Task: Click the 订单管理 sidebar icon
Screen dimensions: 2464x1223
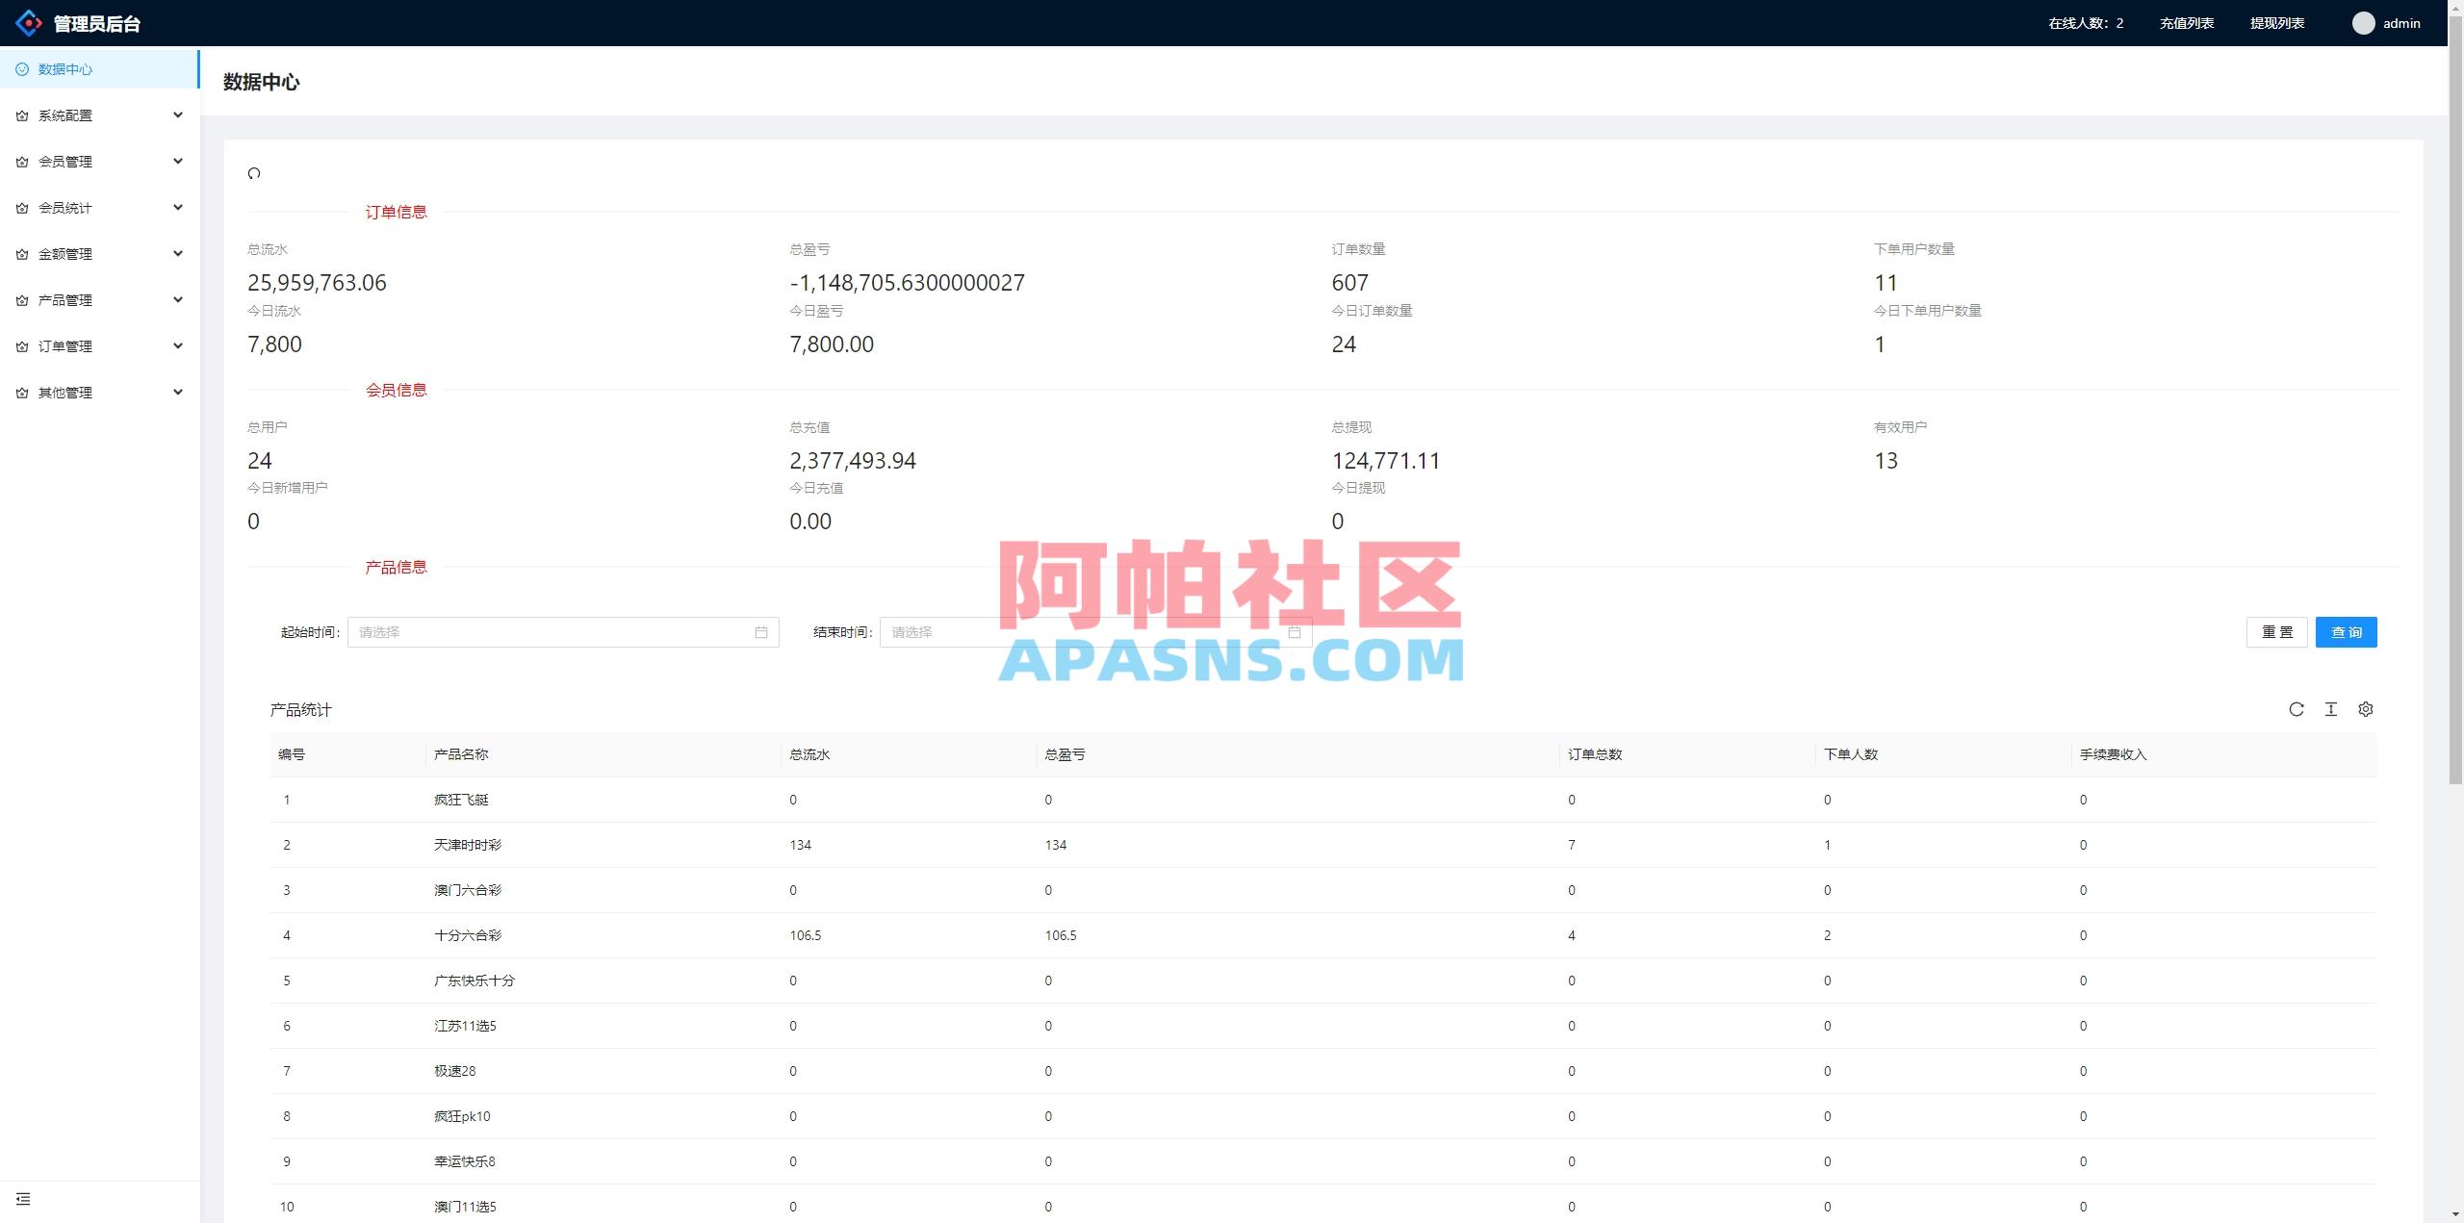Action: pyautogui.click(x=21, y=345)
